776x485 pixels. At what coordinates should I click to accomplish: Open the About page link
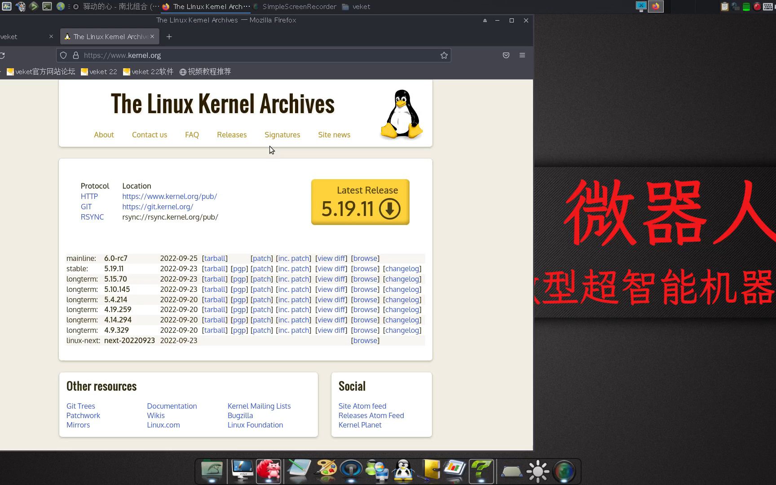[x=104, y=135]
